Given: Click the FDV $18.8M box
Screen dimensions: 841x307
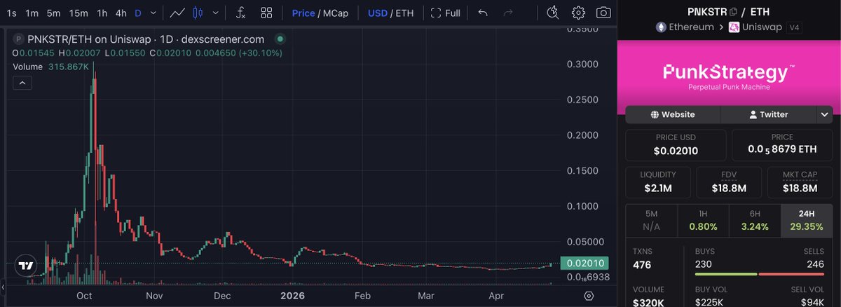Looking at the screenshot, I should tap(729, 182).
